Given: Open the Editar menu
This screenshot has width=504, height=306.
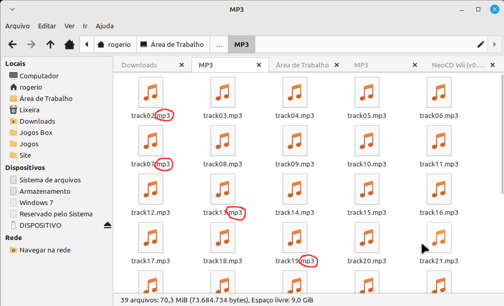Looking at the screenshot, I should [47, 26].
